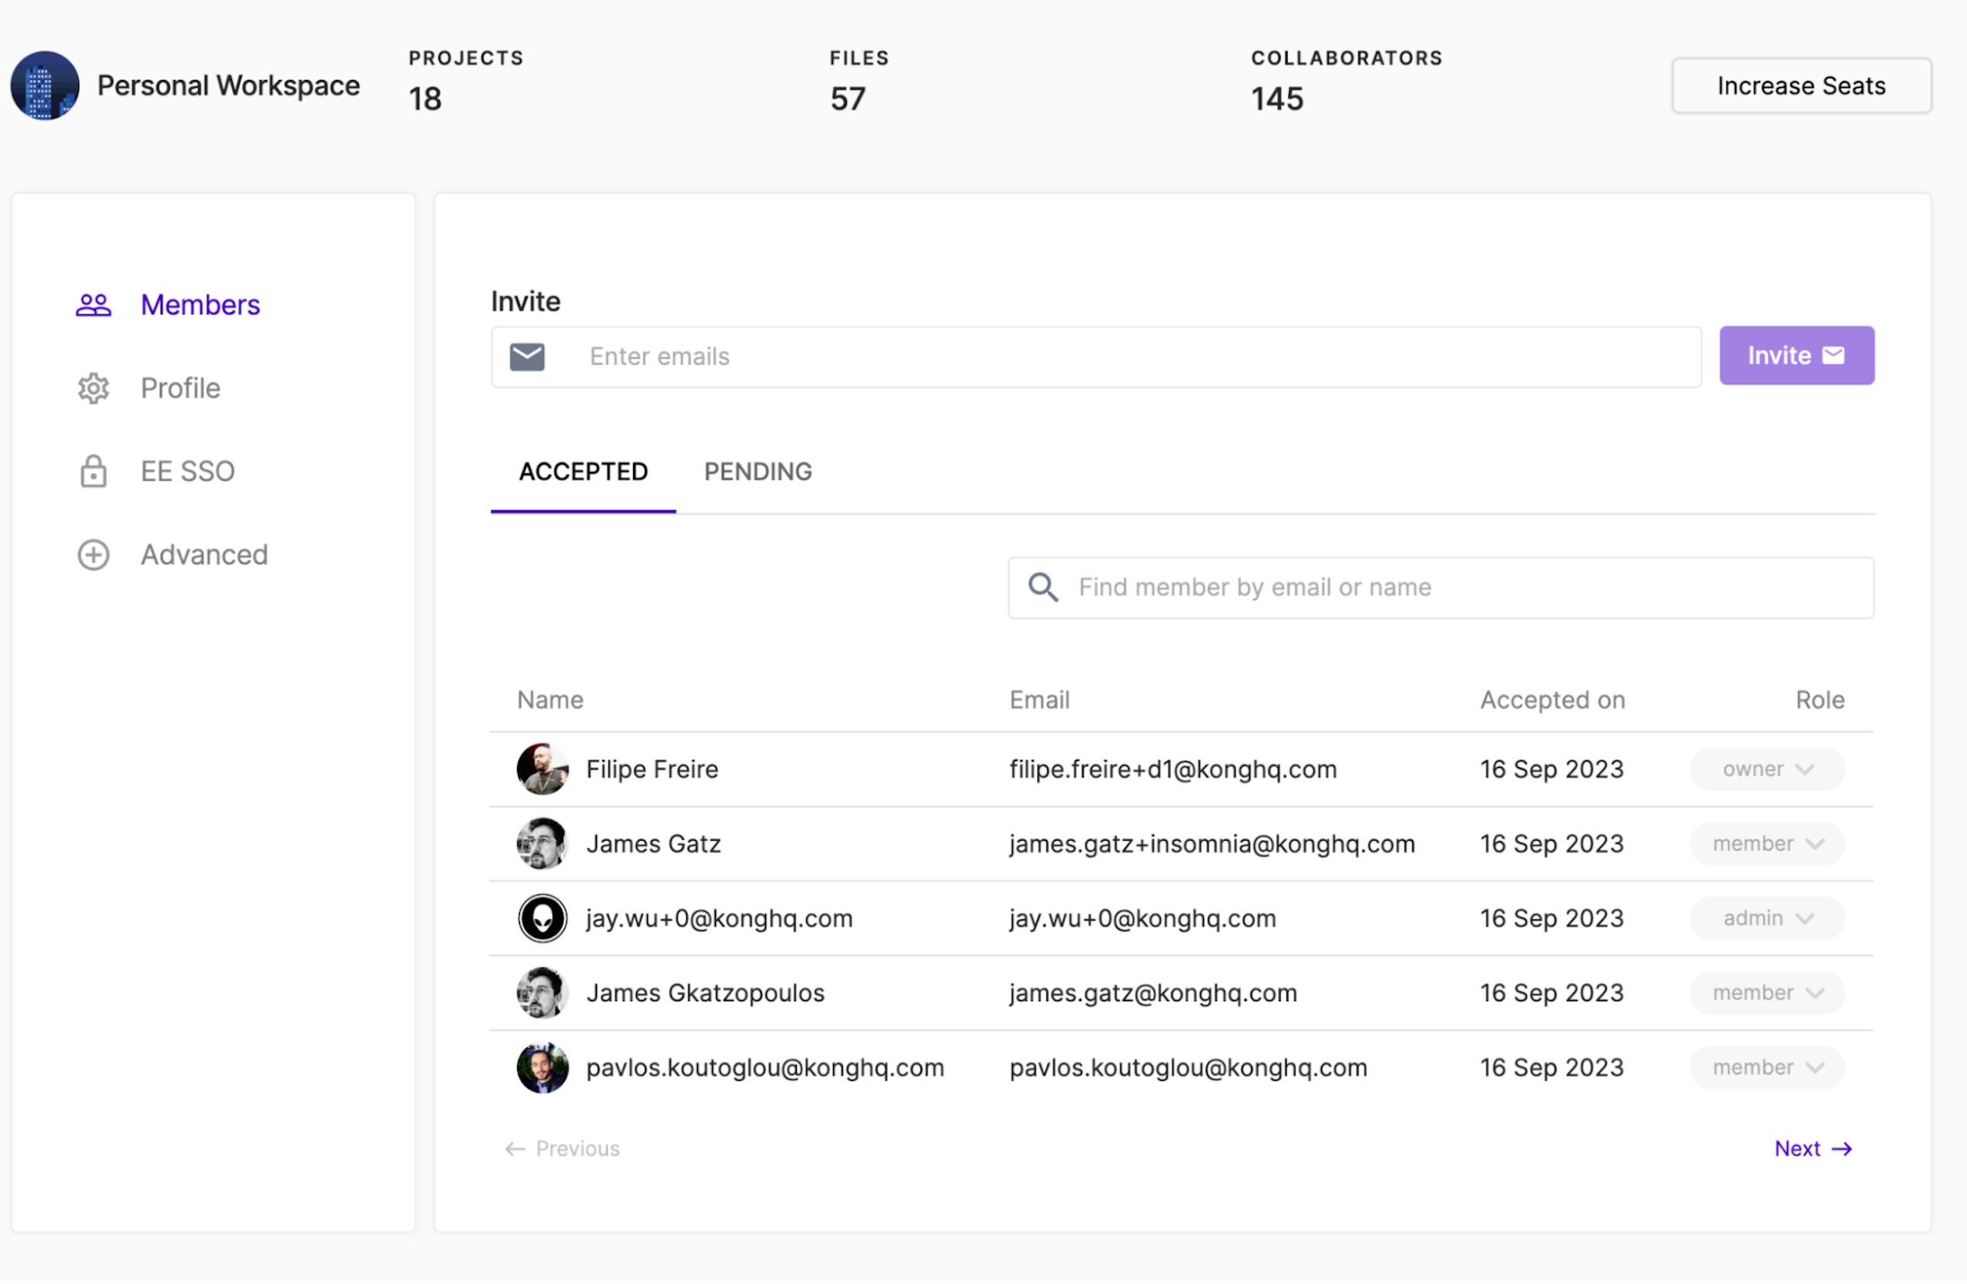This screenshot has width=1967, height=1284.
Task: Click Filipe Freire's avatar photo
Action: pos(542,769)
